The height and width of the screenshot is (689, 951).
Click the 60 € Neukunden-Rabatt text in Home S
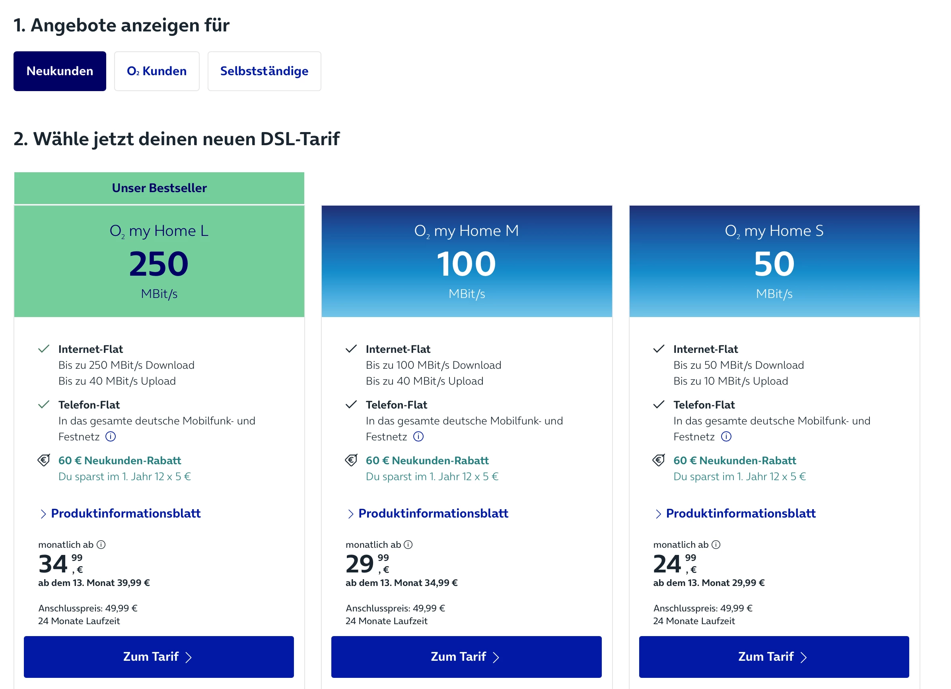pyautogui.click(x=734, y=460)
